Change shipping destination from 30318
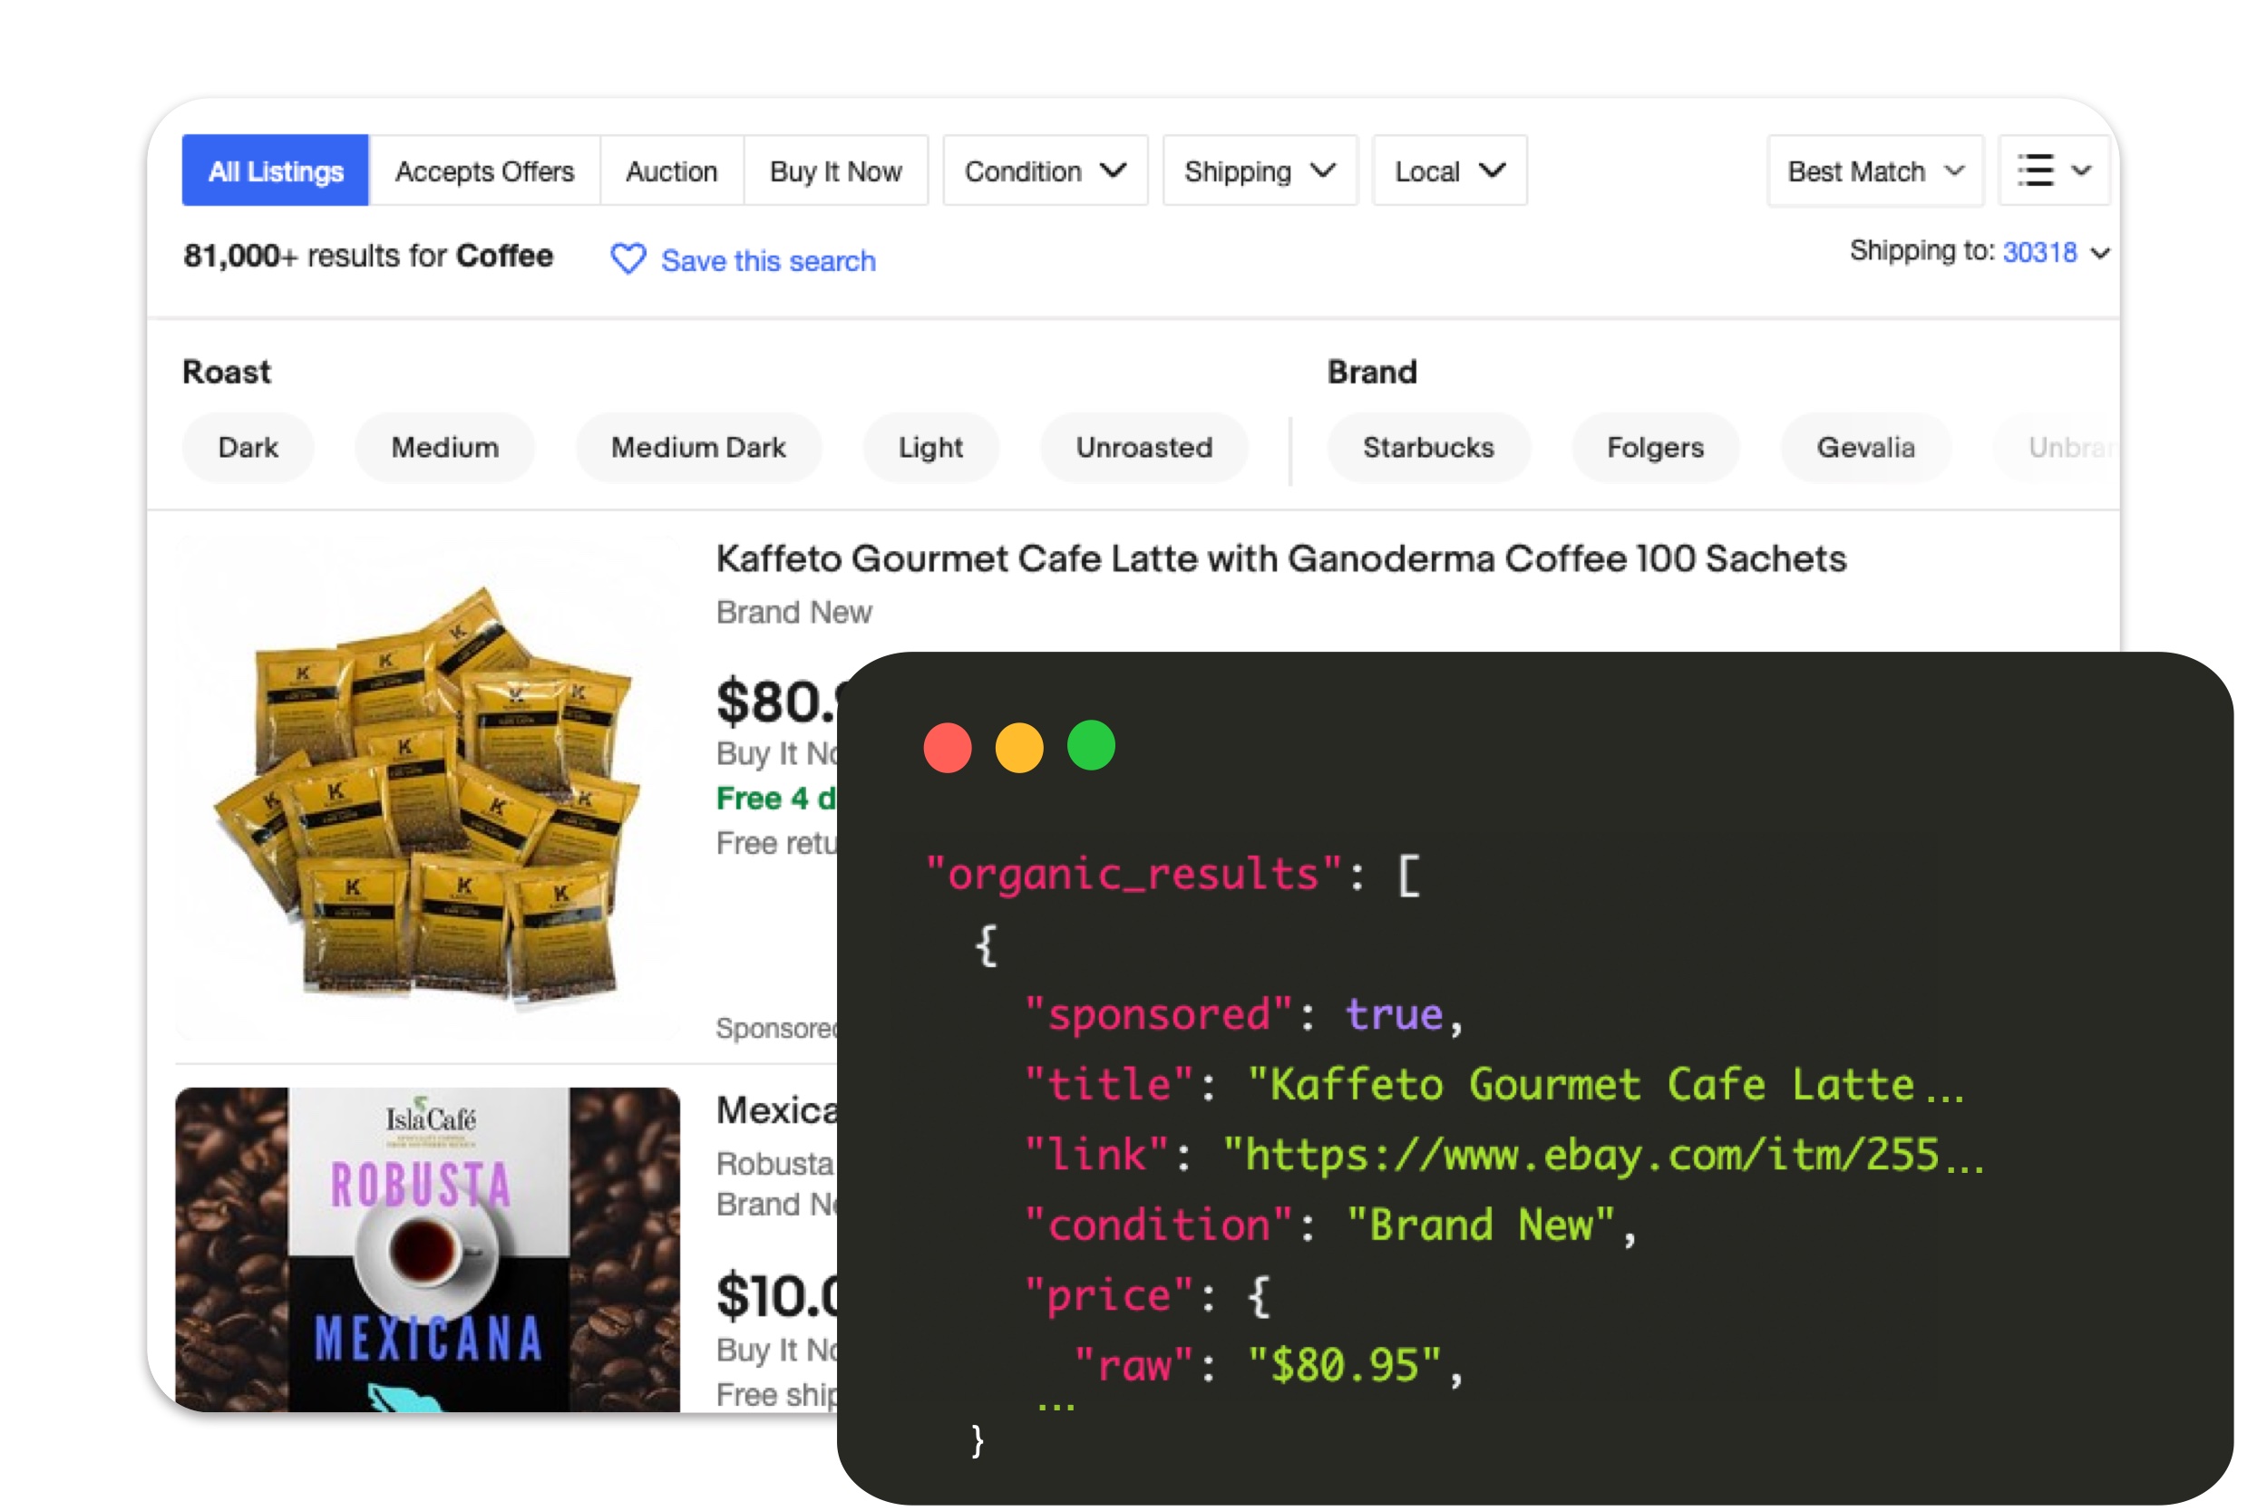This screenshot has width=2267, height=1511. [x=2040, y=253]
